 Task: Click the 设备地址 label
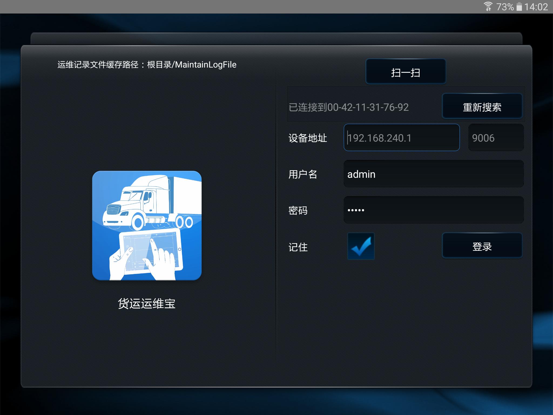point(308,138)
